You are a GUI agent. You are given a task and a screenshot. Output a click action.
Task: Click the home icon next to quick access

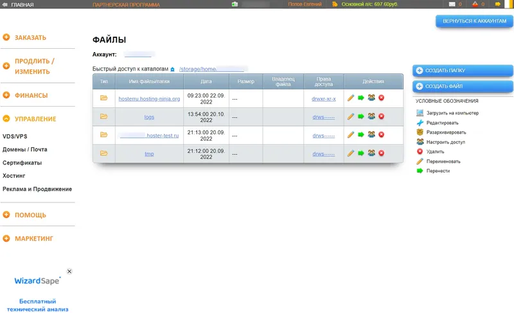[x=172, y=69]
